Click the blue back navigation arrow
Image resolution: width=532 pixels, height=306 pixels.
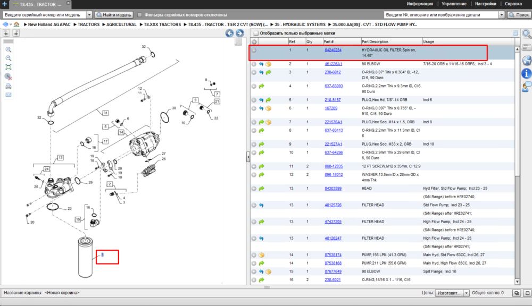[x=5, y=24]
